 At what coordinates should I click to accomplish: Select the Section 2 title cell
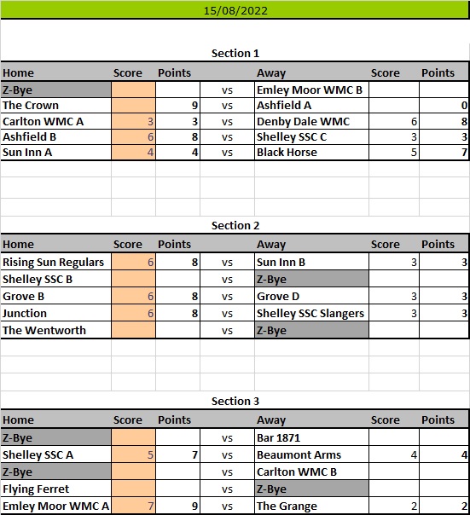point(235,225)
